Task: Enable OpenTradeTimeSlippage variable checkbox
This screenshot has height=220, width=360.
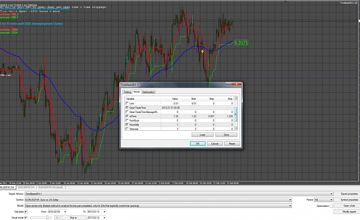Action: coord(127,112)
